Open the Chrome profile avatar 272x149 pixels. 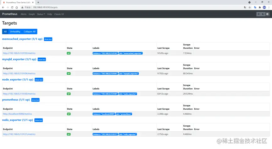[264, 7]
